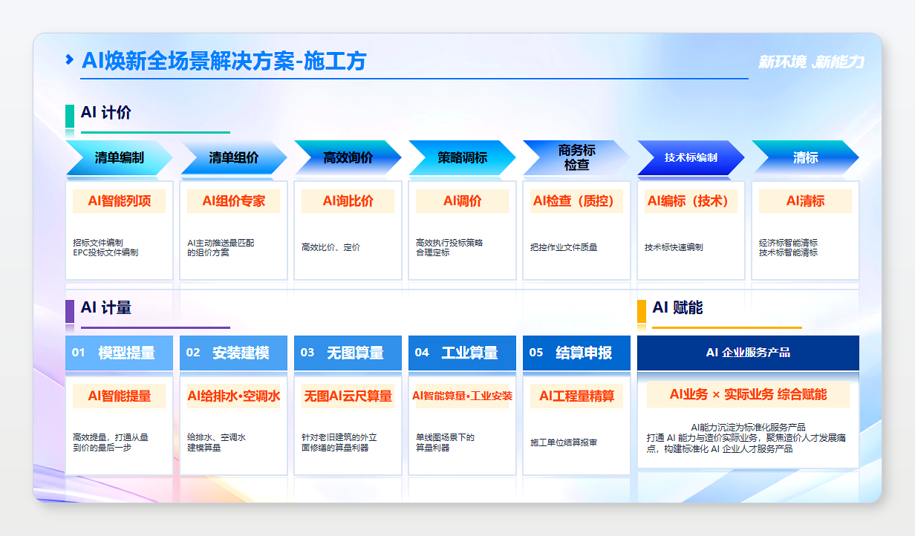Click the 技术标编制 arrow step
This screenshot has width=915, height=536.
[691, 157]
